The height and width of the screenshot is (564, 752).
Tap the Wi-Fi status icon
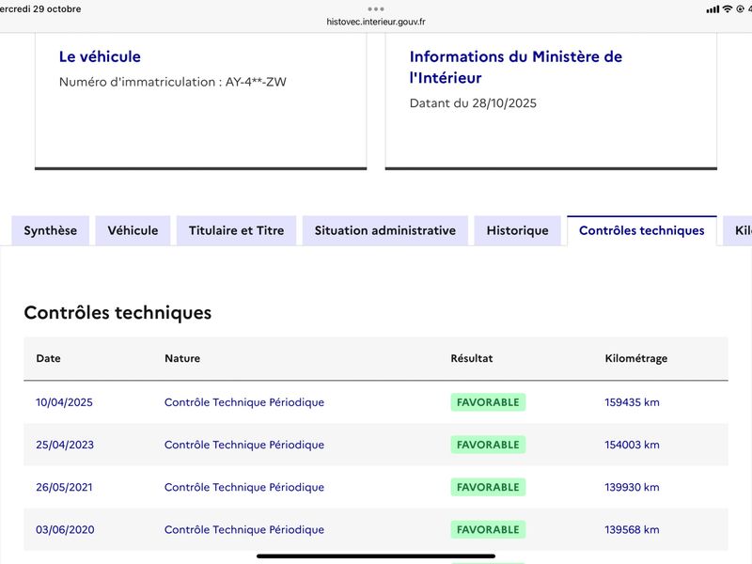(728, 8)
